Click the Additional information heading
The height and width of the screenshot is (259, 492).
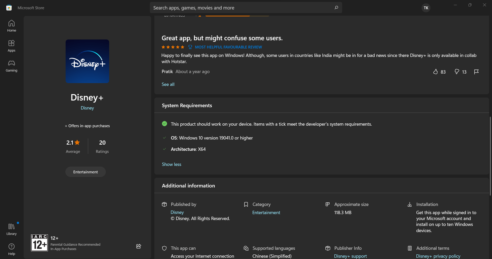(x=188, y=186)
